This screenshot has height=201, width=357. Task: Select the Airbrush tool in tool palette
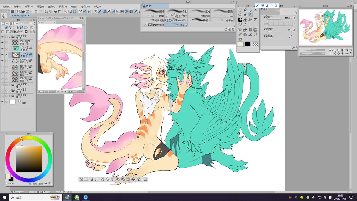point(250,15)
